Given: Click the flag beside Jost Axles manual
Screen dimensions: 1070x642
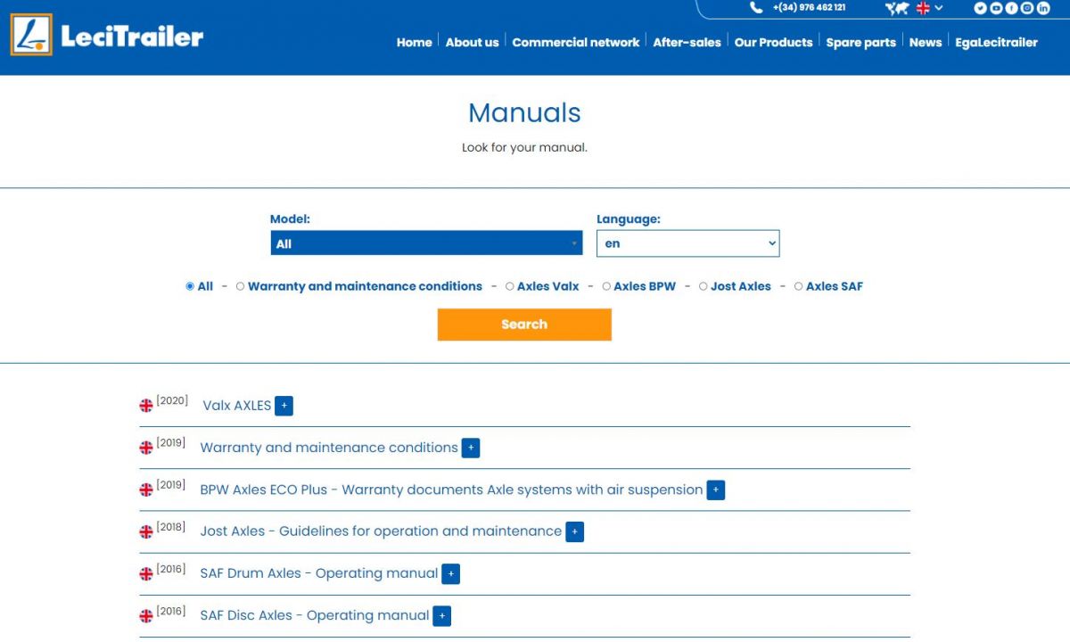Looking at the screenshot, I should (146, 531).
